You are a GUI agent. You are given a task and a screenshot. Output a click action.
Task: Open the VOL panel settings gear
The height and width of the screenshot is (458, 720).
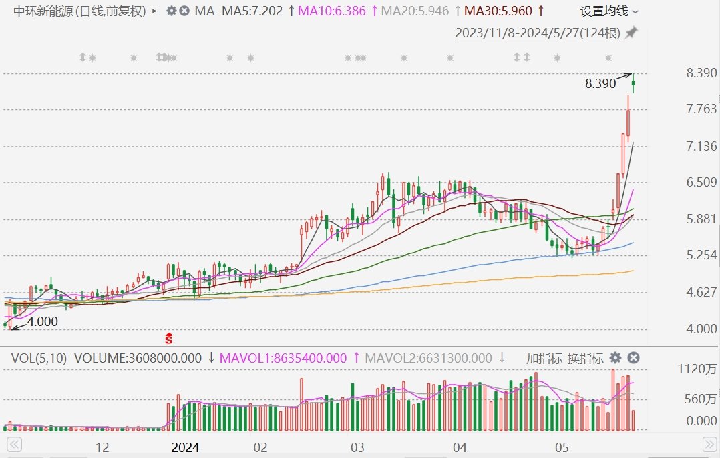click(615, 358)
